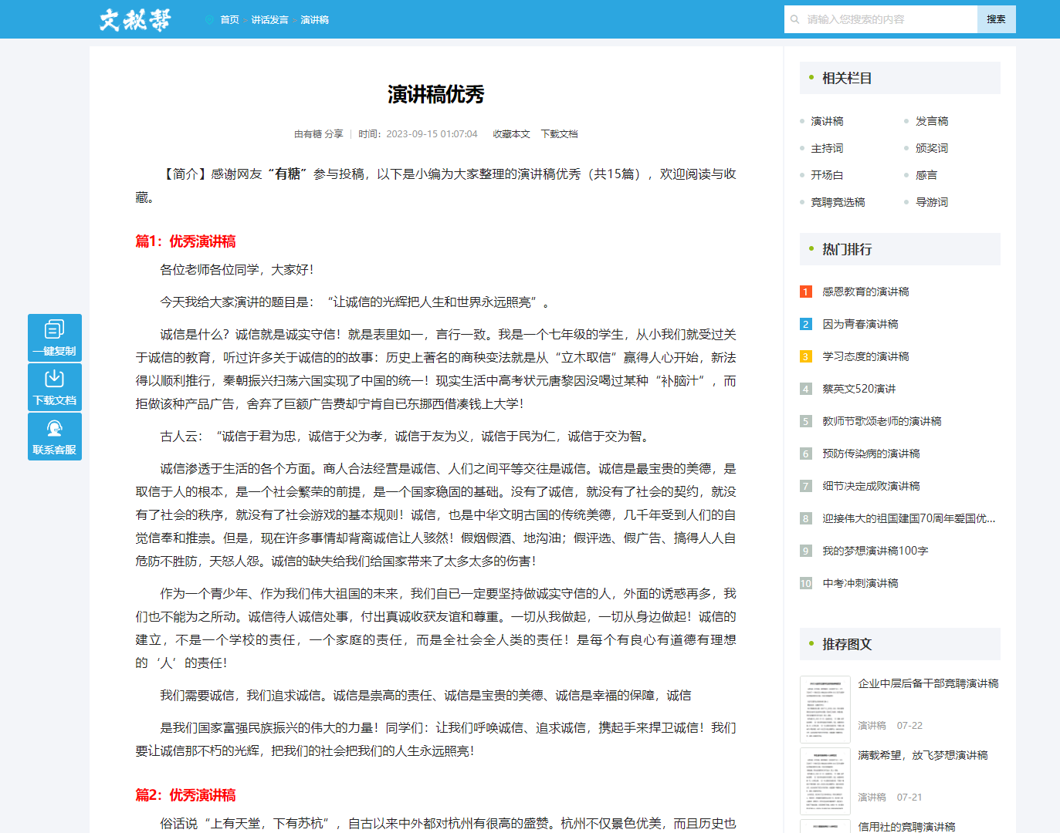Open 感言 in 相关栏目
Image resolution: width=1060 pixels, height=833 pixels.
[x=926, y=175]
